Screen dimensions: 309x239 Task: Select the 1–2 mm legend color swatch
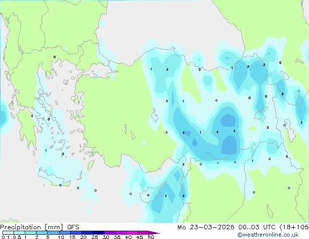31,233
